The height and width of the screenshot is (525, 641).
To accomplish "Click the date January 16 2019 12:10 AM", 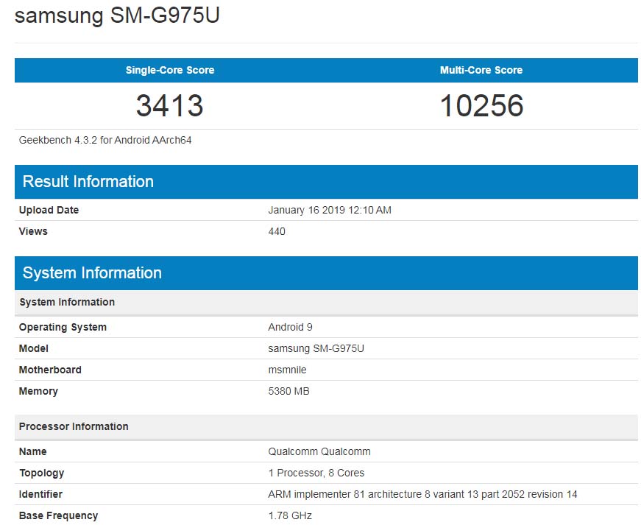I will click(330, 210).
